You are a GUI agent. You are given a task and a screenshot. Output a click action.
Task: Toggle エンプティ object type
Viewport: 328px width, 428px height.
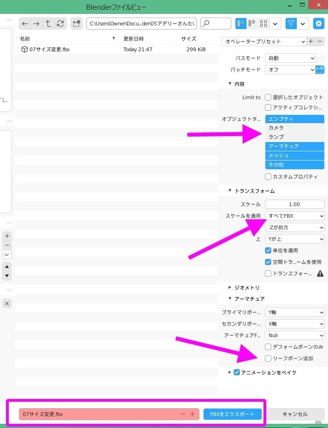295,119
